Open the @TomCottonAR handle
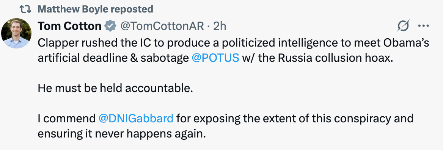Image resolution: width=443 pixels, height=150 pixels. click(162, 26)
